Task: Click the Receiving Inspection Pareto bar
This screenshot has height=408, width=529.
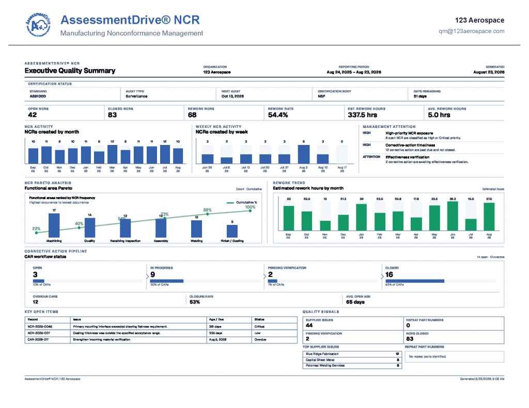Action: coord(125,229)
